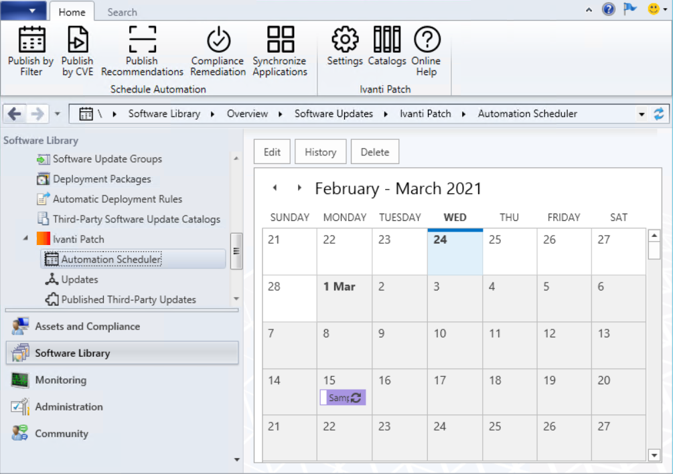673x474 pixels.
Task: Open Compliance Remediation
Action: pyautogui.click(x=218, y=40)
